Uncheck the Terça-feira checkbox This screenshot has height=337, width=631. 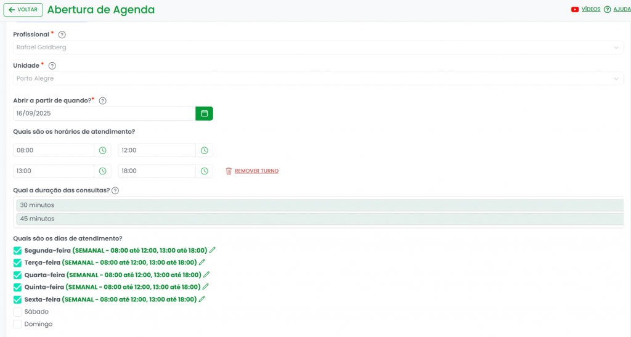[17, 262]
